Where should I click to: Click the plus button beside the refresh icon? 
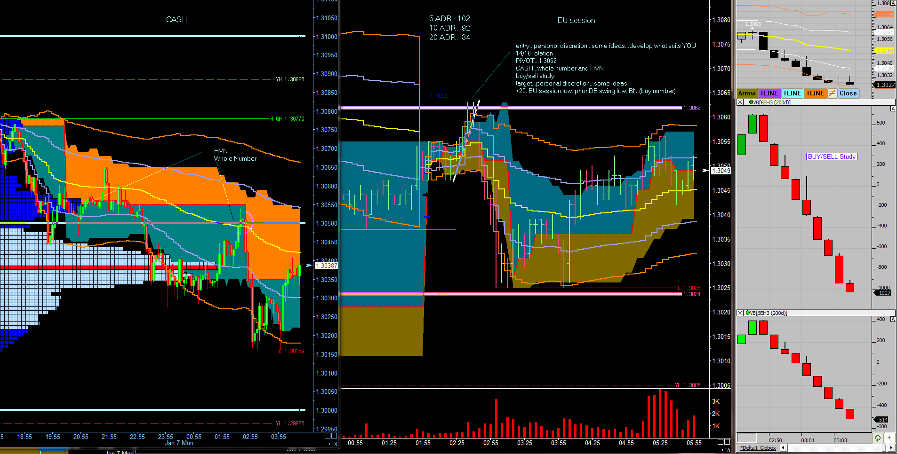[889, 438]
